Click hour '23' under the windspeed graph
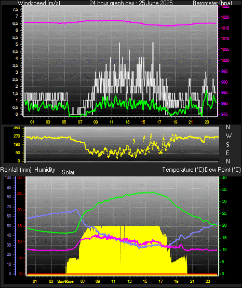 click(x=207, y=122)
